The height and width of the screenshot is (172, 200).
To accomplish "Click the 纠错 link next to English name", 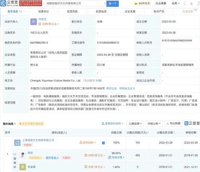I will tap(98, 80).
